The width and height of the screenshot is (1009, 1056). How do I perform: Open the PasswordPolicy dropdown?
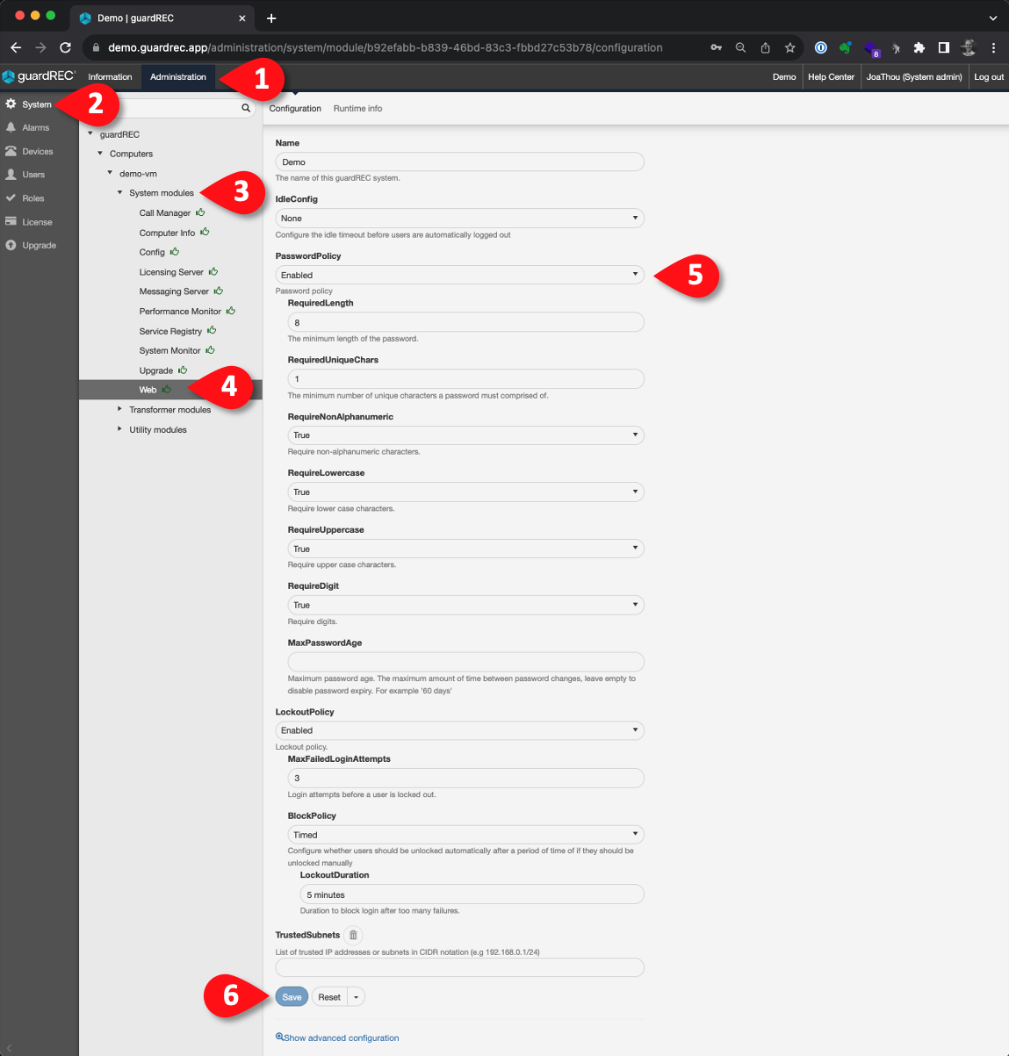(x=459, y=276)
